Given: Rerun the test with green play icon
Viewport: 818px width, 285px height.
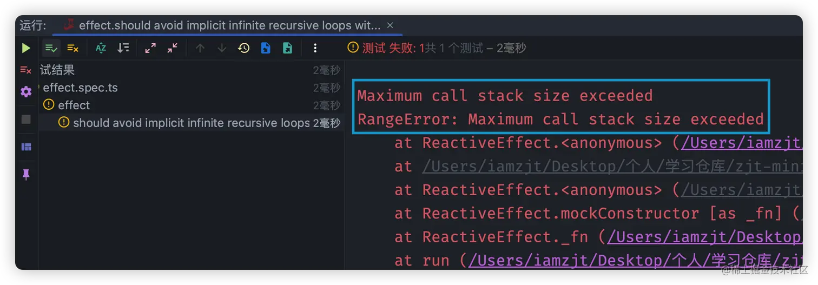Looking at the screenshot, I should [26, 48].
